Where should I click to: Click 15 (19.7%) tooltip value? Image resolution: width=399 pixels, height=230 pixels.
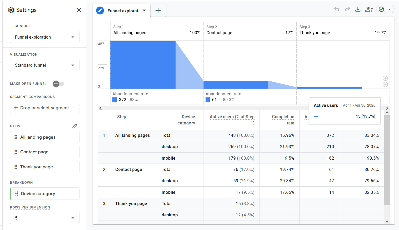[x=366, y=116]
